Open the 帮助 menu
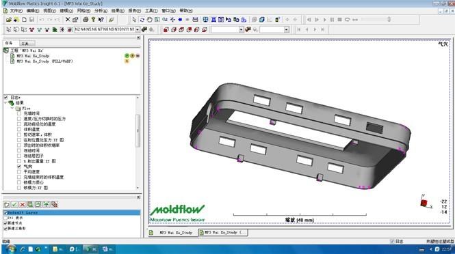 [x=185, y=11]
